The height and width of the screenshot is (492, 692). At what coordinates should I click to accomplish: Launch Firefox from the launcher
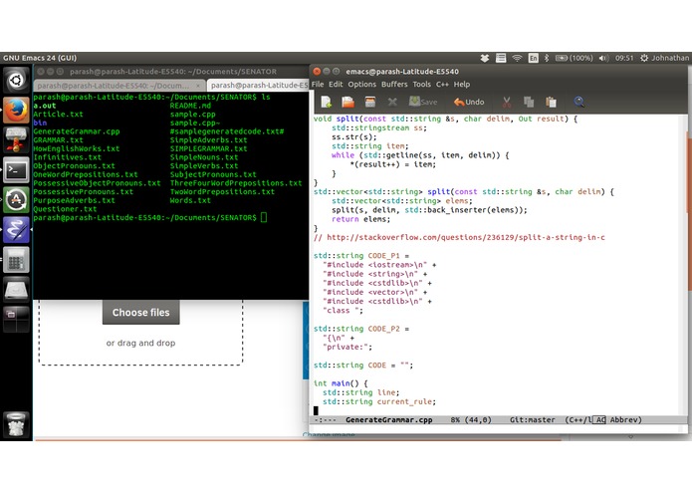[16, 110]
